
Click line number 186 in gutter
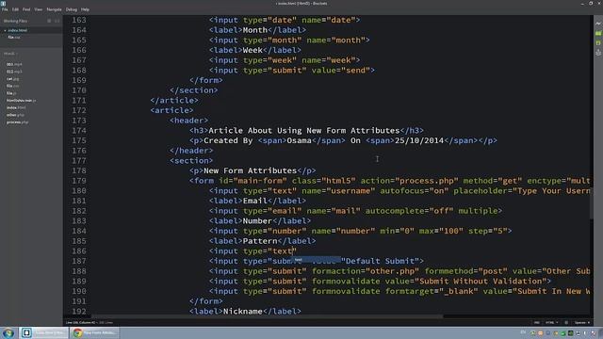tap(79, 251)
